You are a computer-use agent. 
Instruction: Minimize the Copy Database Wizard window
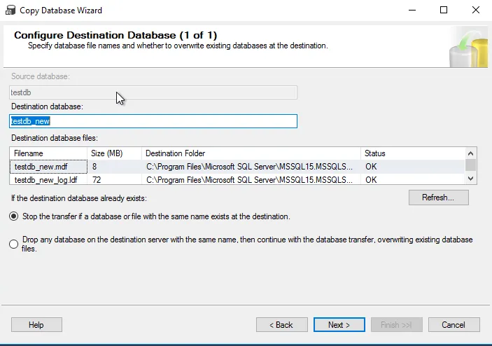(409, 11)
